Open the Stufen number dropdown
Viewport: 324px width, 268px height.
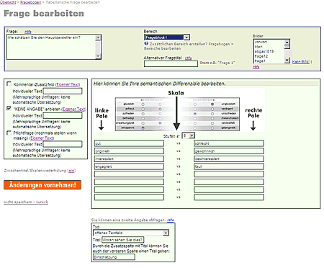click(x=188, y=136)
